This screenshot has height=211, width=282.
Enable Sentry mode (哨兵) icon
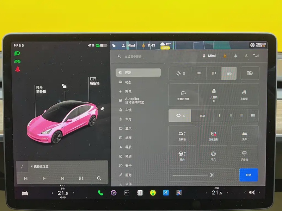[x=213, y=156]
